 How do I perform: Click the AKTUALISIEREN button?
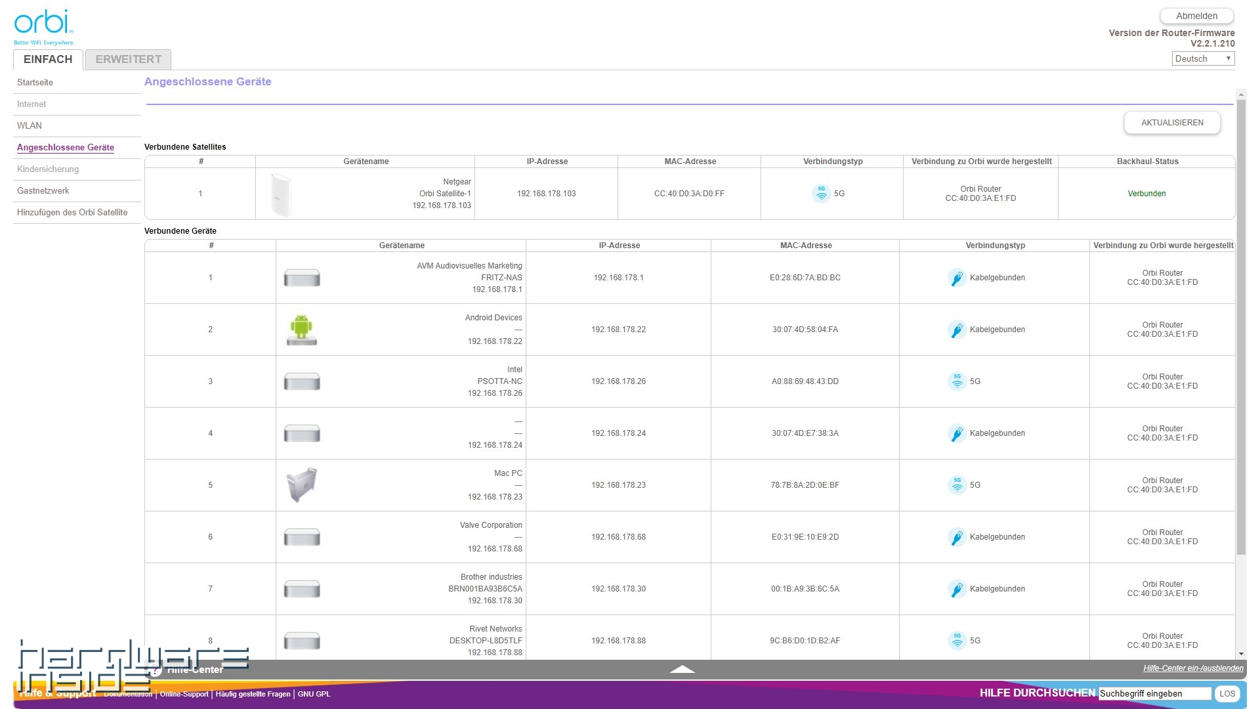(x=1172, y=123)
